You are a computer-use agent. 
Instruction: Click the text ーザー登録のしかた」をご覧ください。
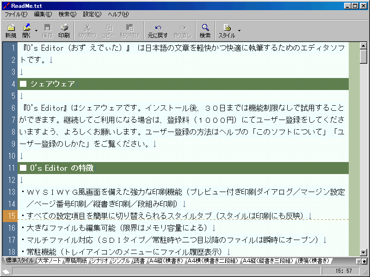pyautogui.click(x=85, y=144)
